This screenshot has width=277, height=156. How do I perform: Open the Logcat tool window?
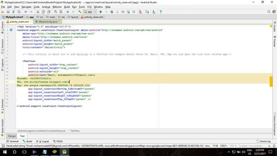pyautogui.click(x=42, y=141)
